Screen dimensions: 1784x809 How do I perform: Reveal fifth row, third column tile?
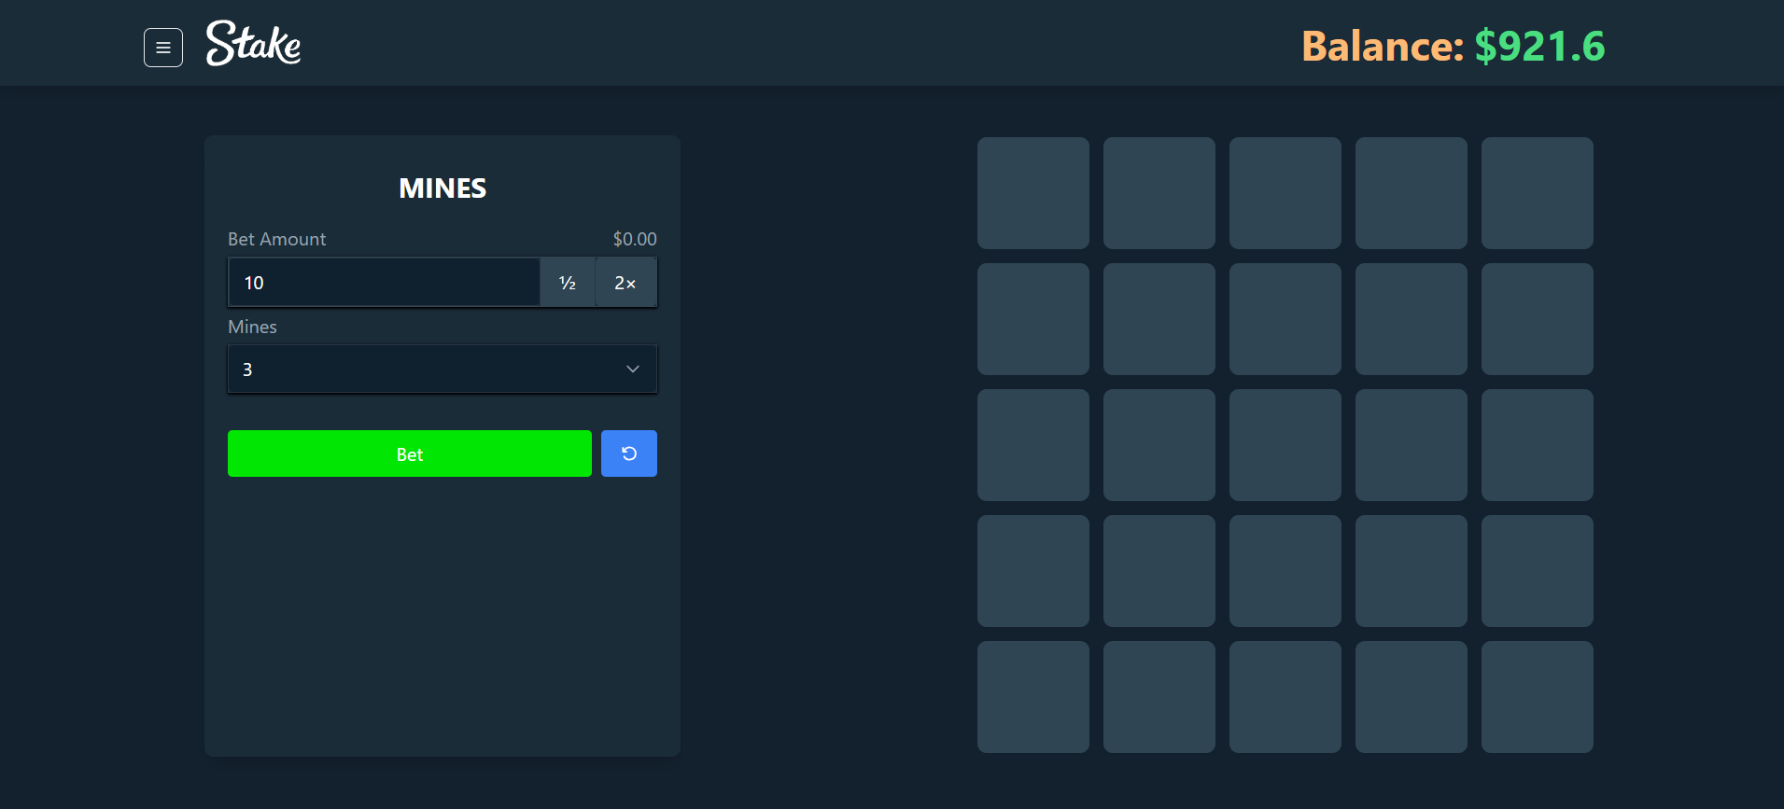pos(1285,697)
